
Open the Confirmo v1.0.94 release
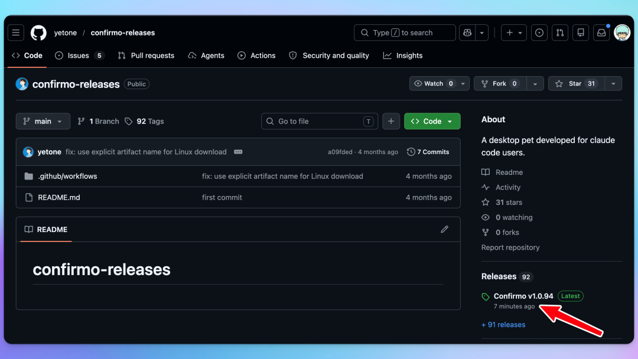(523, 296)
